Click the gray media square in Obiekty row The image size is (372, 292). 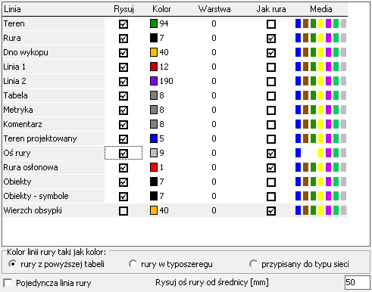point(343,182)
